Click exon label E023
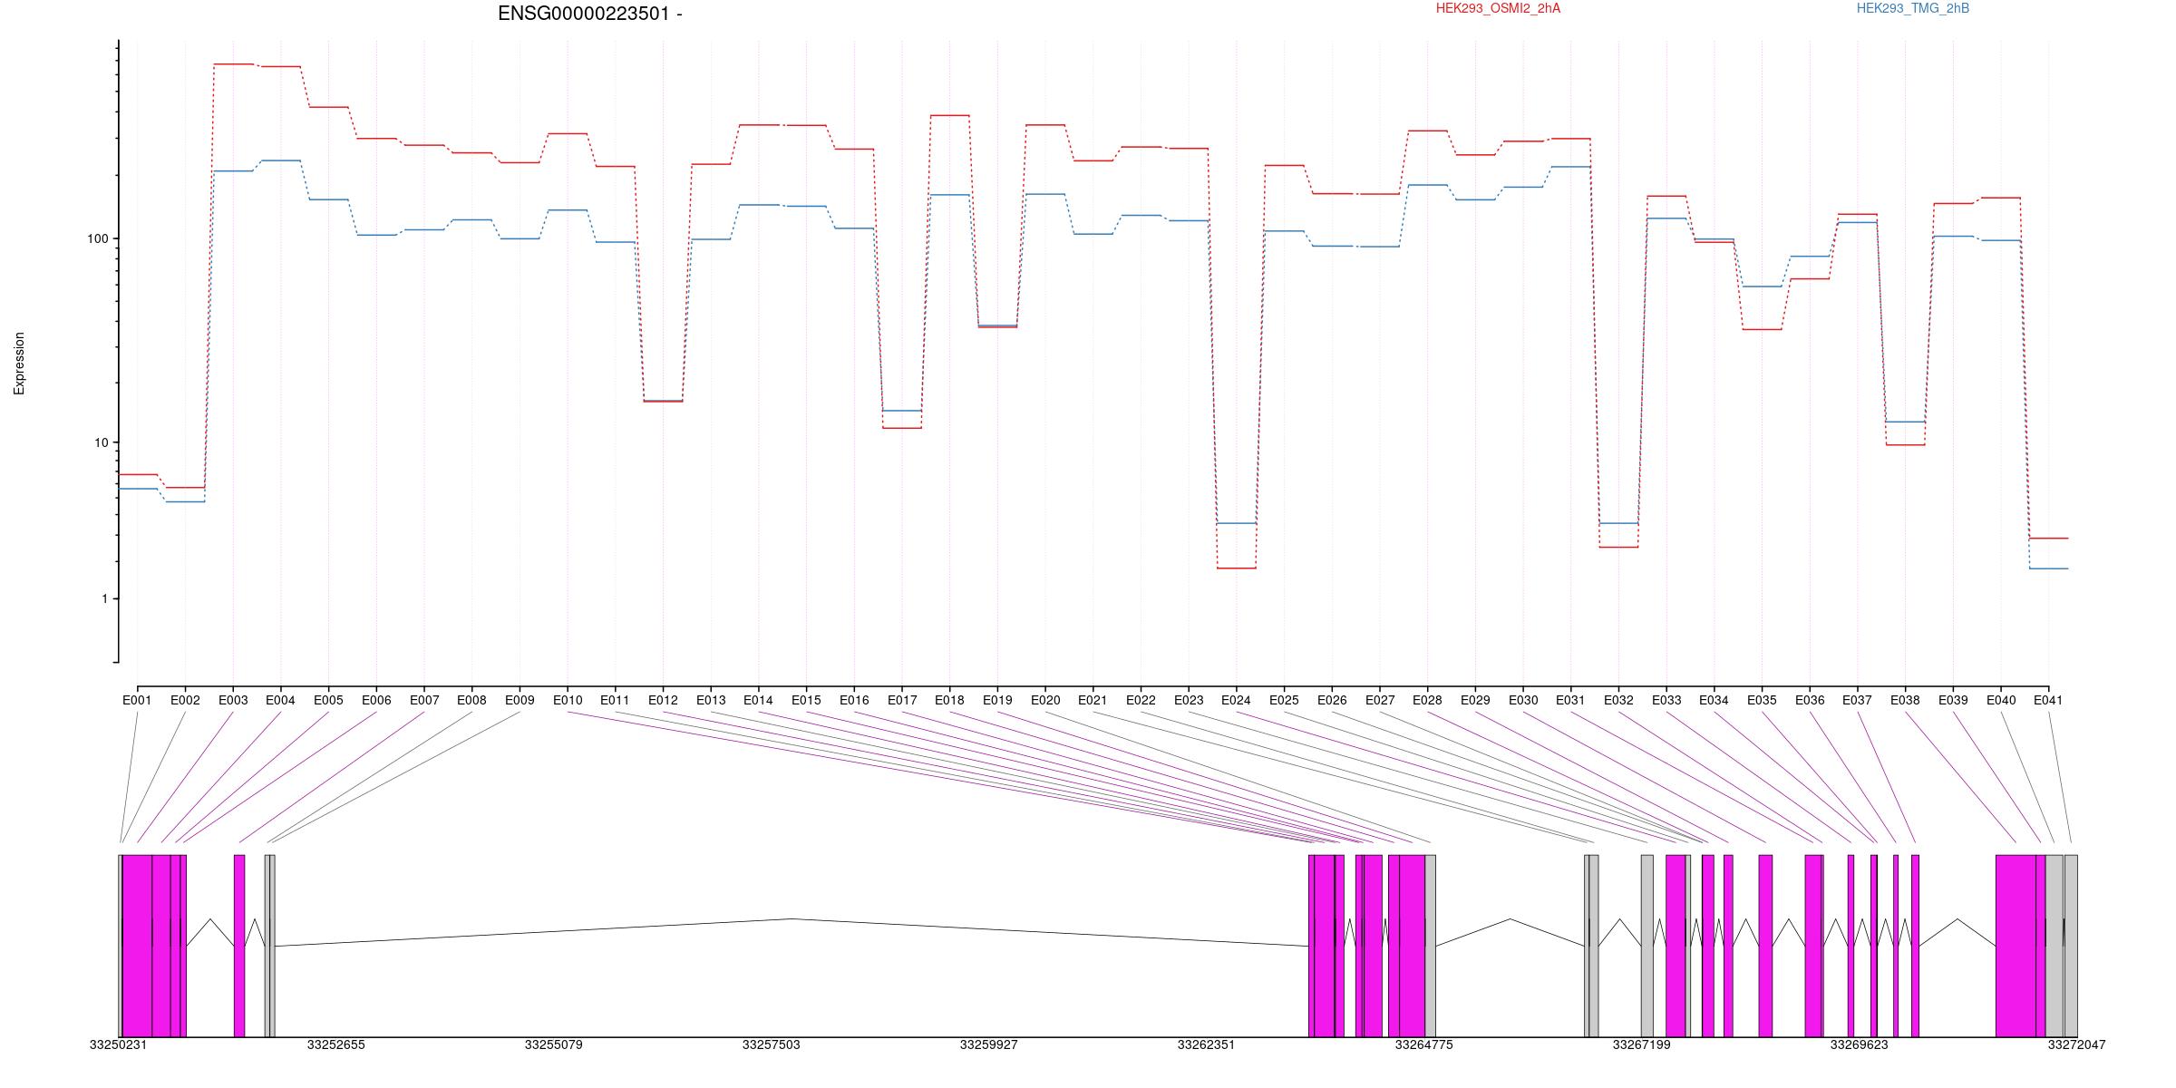Viewport: 2176px width, 1088px height. pos(1189,700)
